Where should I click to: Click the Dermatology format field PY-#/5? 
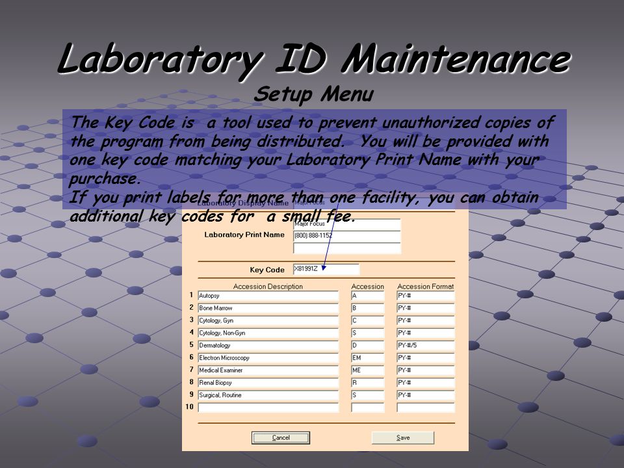[x=425, y=345]
